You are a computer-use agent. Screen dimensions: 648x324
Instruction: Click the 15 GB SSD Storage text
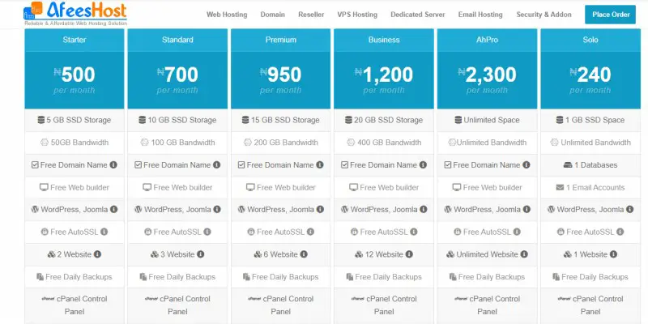(x=285, y=120)
